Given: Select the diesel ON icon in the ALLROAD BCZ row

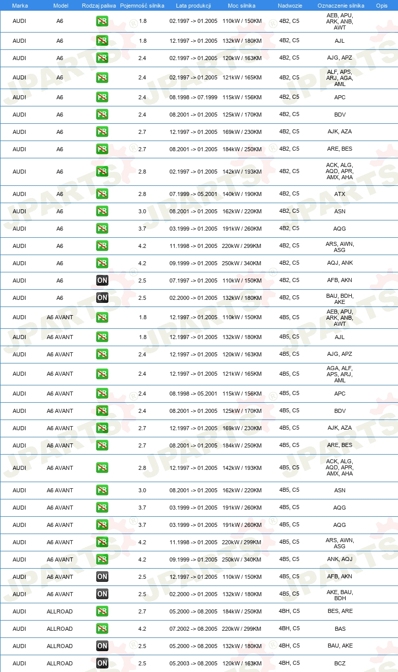Looking at the screenshot, I should pyautogui.click(x=102, y=663).
